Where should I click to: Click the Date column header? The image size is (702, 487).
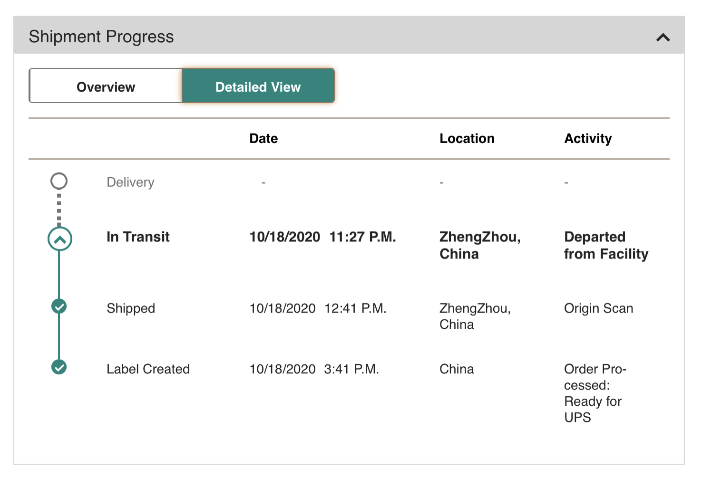coord(263,139)
